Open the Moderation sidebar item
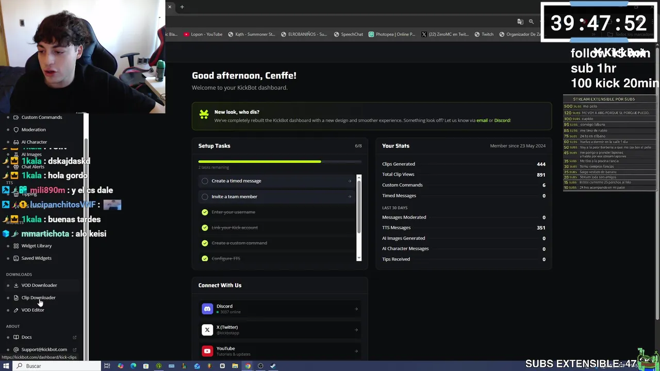The width and height of the screenshot is (660, 371). pyautogui.click(x=34, y=129)
